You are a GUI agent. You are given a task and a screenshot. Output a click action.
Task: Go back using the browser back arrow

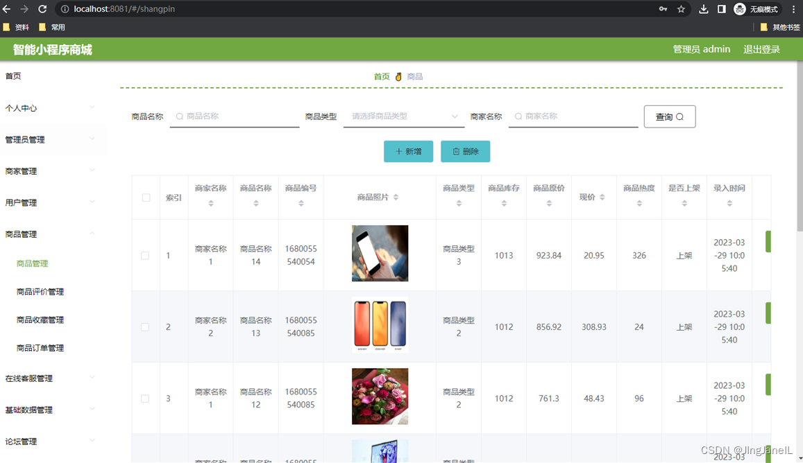[x=7, y=9]
